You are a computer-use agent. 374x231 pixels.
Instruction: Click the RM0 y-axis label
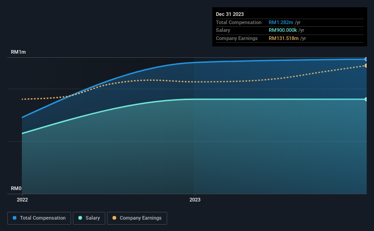[x=16, y=188]
